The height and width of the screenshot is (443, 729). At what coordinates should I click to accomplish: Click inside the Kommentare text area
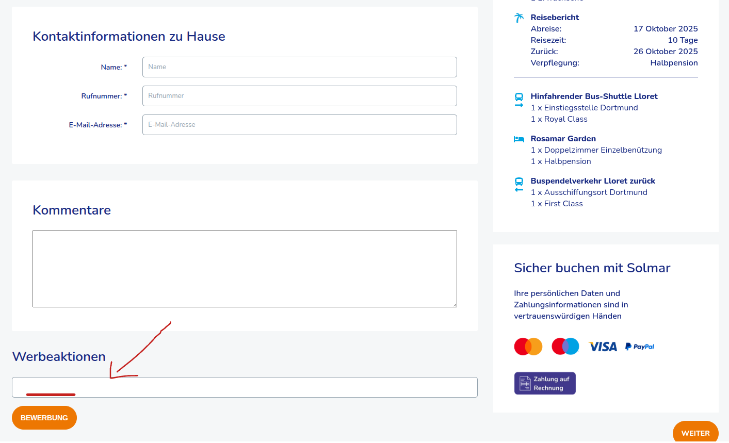(245, 268)
